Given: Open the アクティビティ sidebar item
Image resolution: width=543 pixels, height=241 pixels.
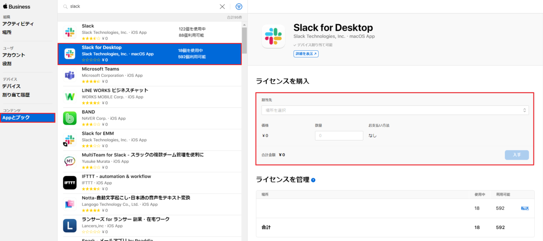Looking at the screenshot, I should [x=18, y=24].
